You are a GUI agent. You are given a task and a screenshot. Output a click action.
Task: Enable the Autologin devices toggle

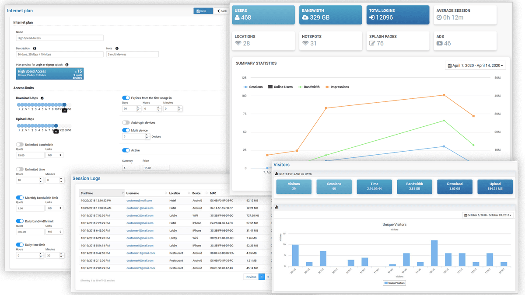(x=126, y=123)
